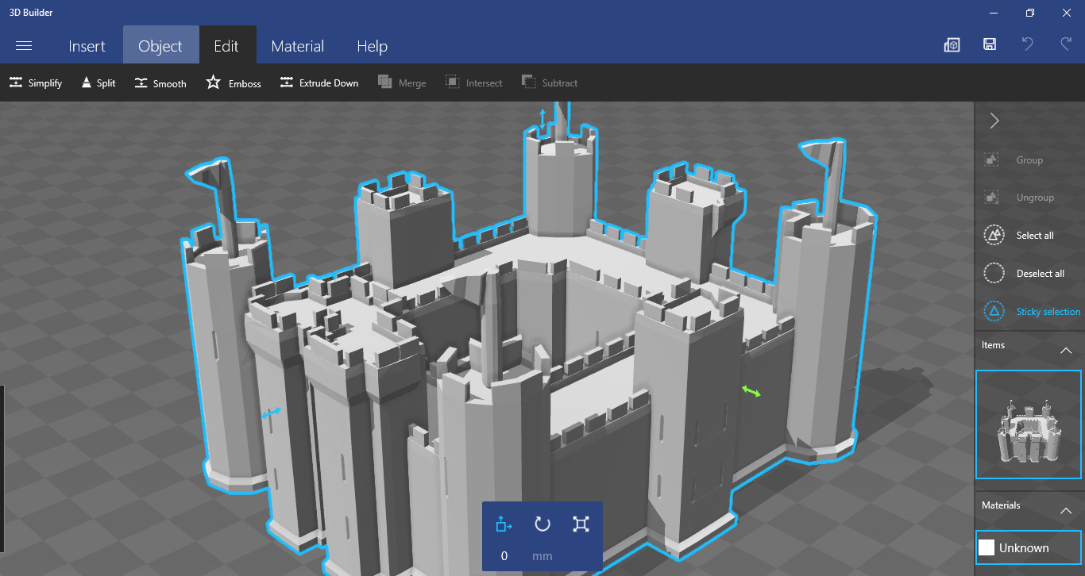Viewport: 1085px width, 576px height.
Task: Toggle Sticky selection
Action: [1031, 312]
